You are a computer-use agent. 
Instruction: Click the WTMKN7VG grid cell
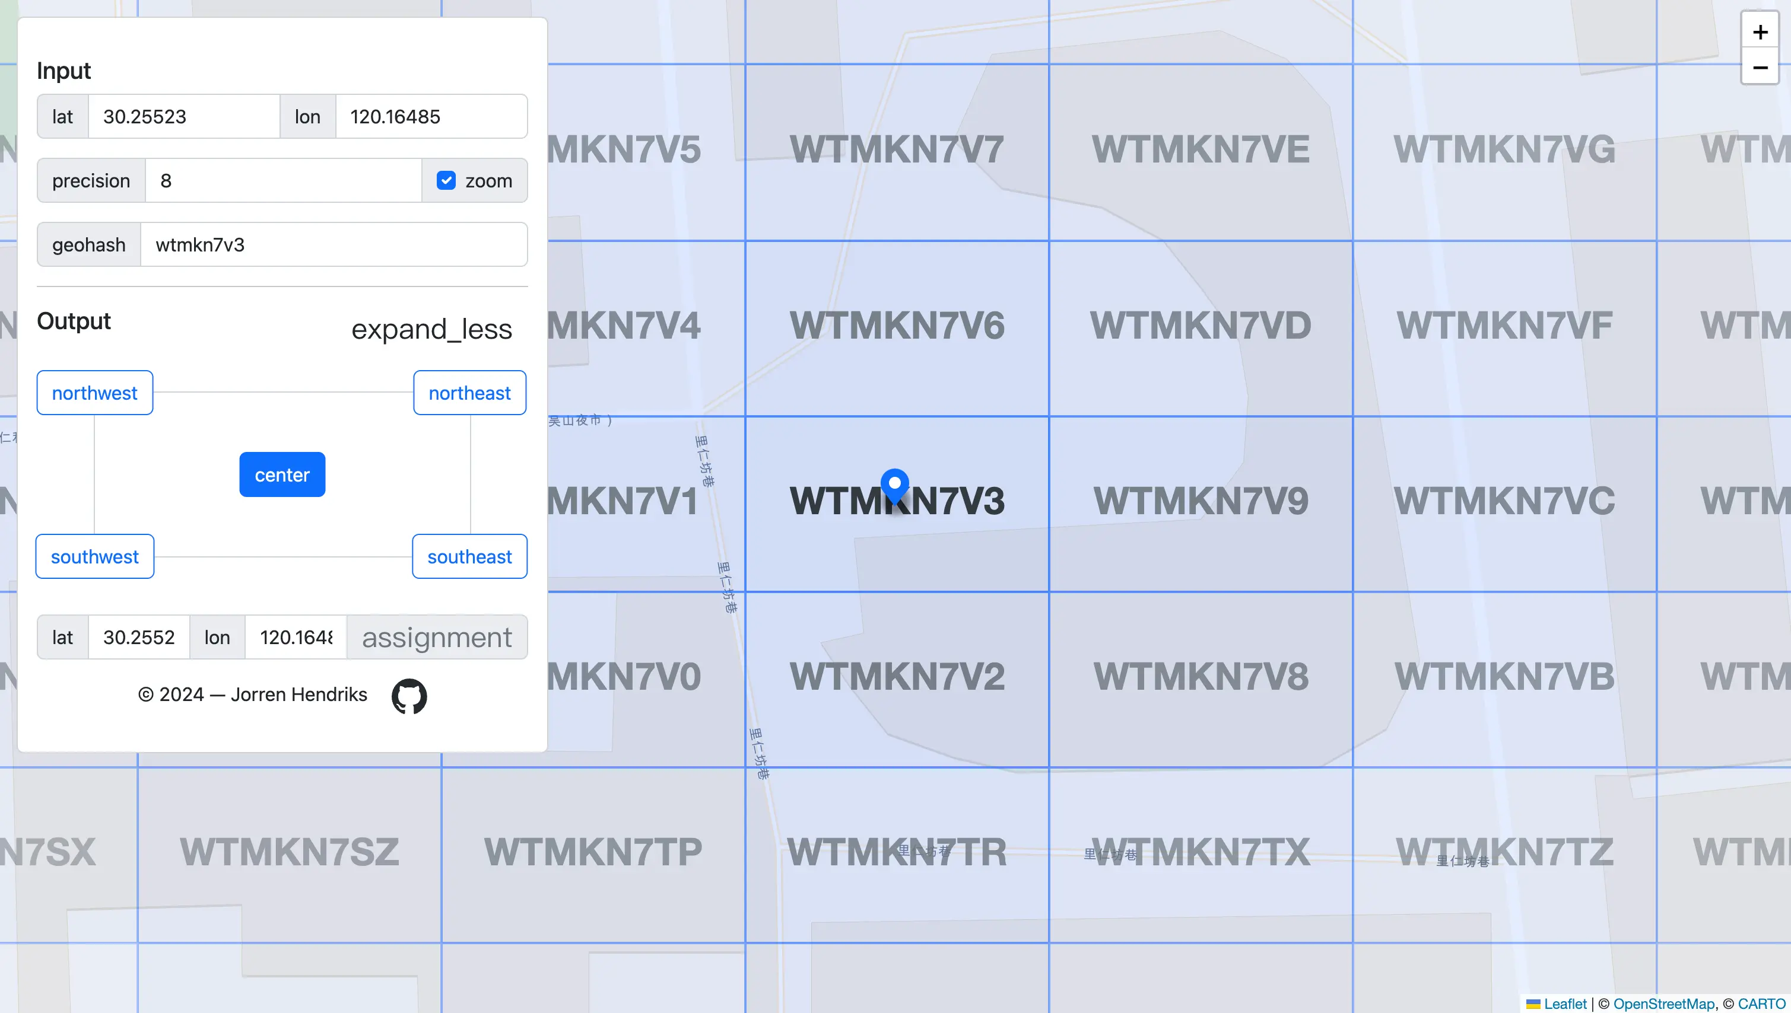1504,153
